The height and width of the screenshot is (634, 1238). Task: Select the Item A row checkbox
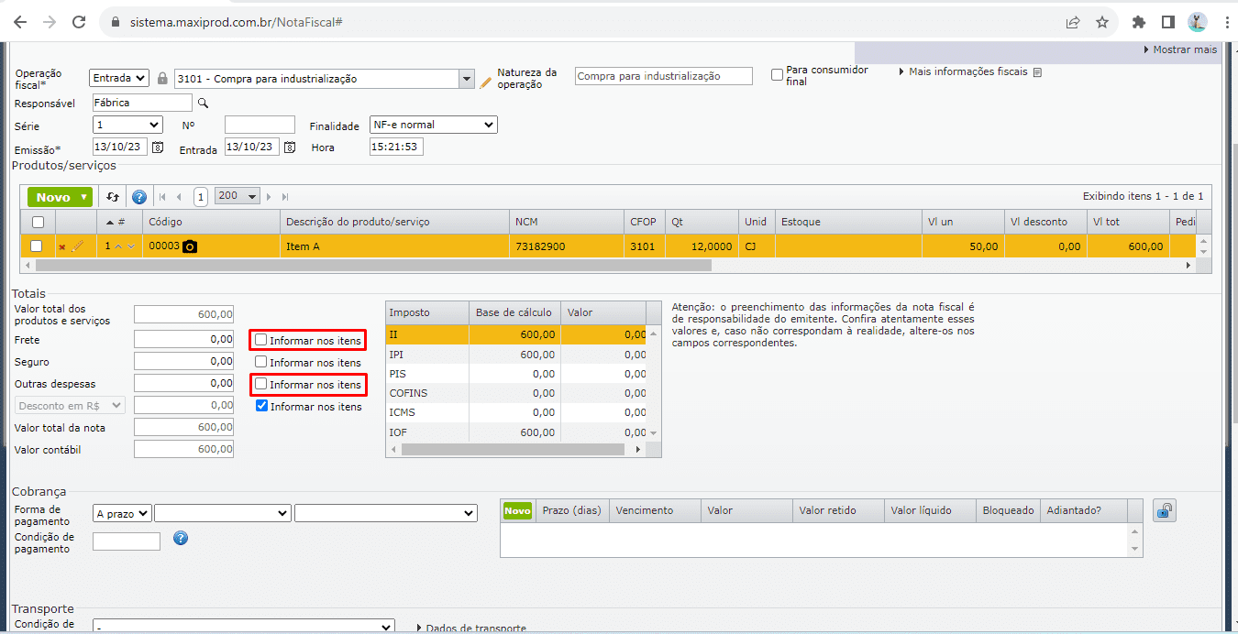click(37, 246)
